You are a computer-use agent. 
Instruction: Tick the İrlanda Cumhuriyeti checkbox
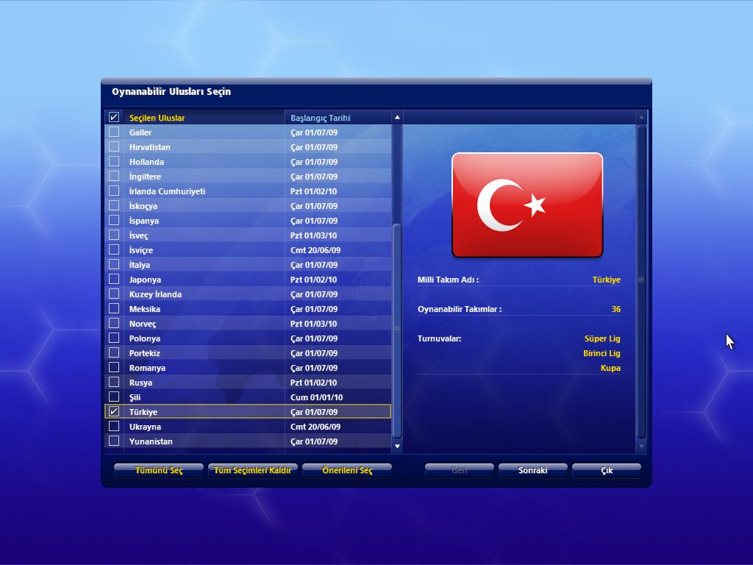pos(114,191)
